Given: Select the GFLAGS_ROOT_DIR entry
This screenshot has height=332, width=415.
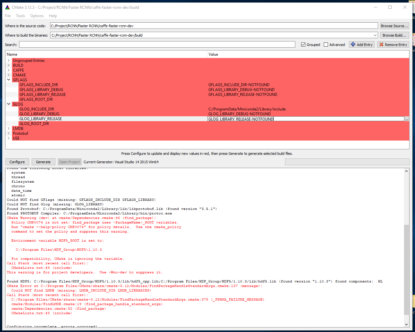Looking at the screenshot, I should click(x=36, y=99).
